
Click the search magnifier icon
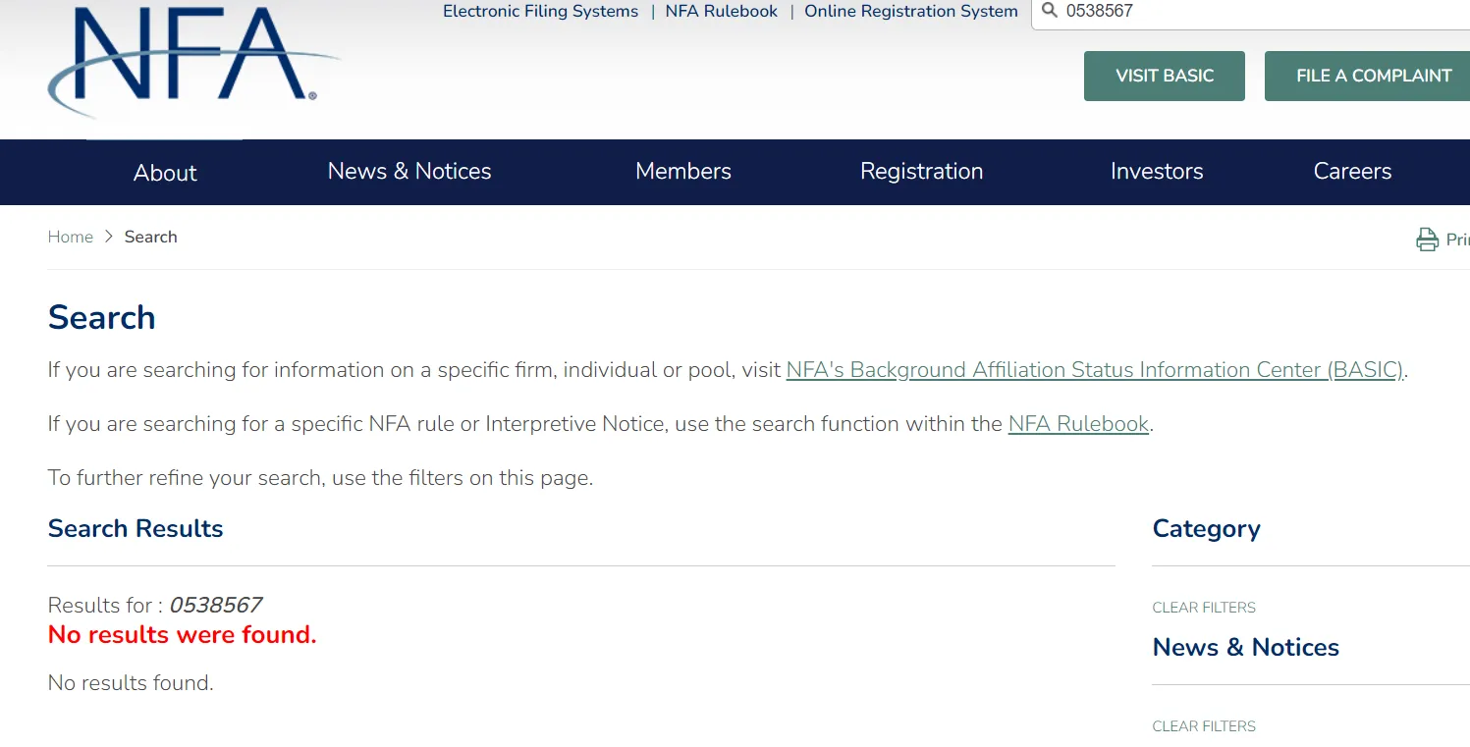(1049, 12)
